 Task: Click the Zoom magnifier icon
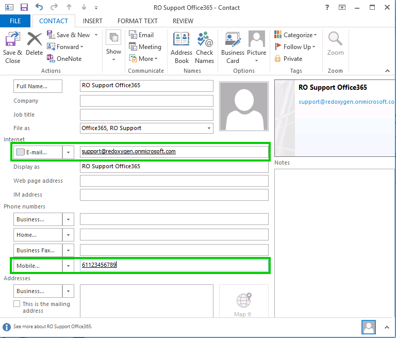click(x=335, y=39)
